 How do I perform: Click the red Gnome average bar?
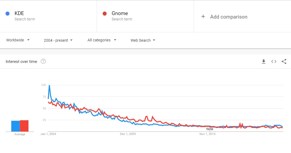(24, 126)
